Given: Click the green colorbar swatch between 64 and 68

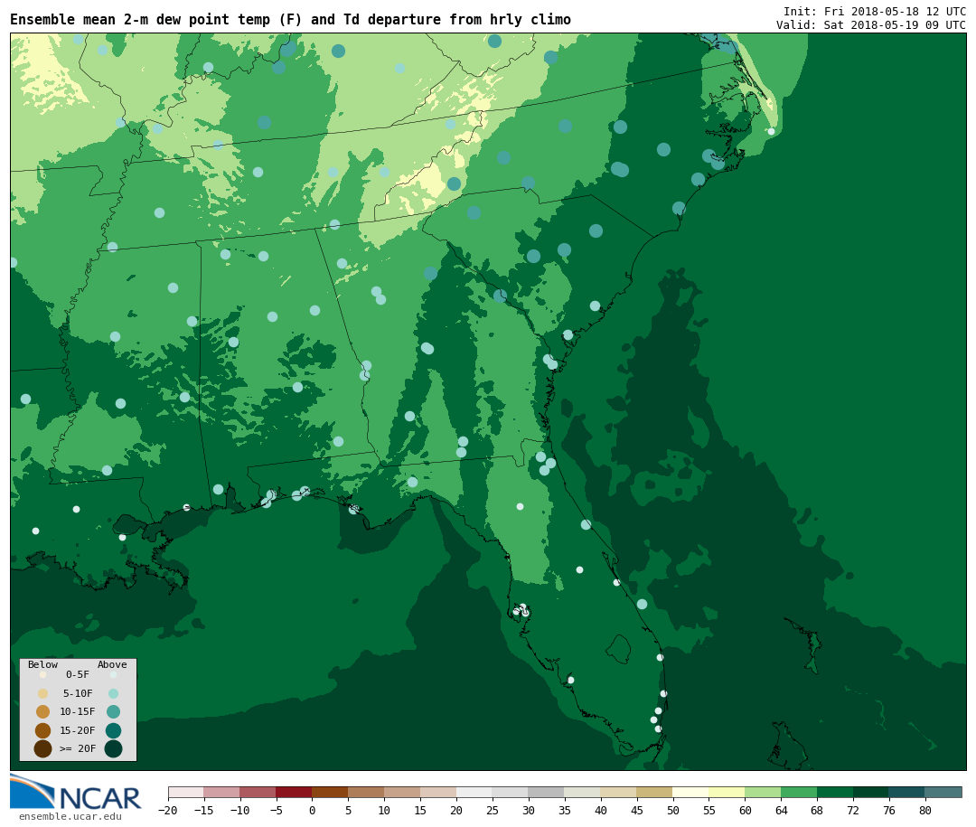Looking at the screenshot, I should 799,792.
